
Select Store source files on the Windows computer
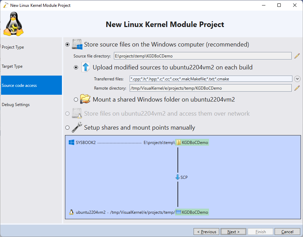click(x=67, y=44)
